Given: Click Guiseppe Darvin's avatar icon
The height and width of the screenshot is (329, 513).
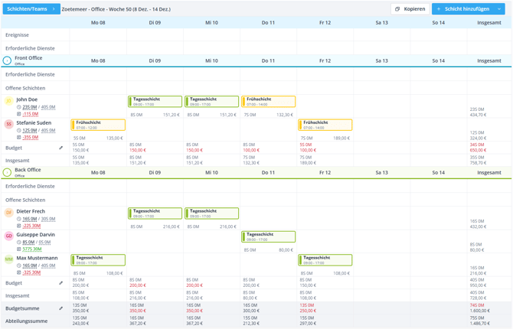Looking at the screenshot, I should point(9,236).
